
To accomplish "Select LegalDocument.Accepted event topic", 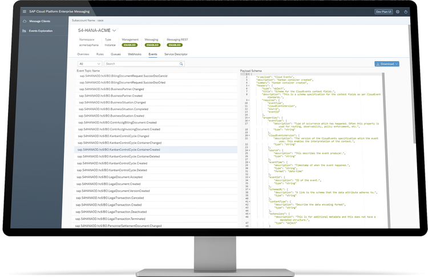I will tap(155, 177).
